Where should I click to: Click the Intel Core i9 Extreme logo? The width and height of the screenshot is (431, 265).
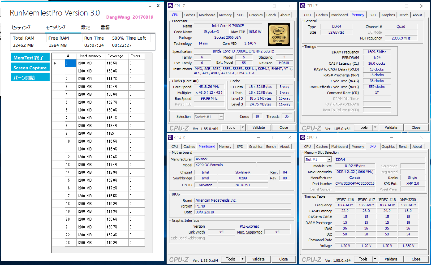pos(279,35)
